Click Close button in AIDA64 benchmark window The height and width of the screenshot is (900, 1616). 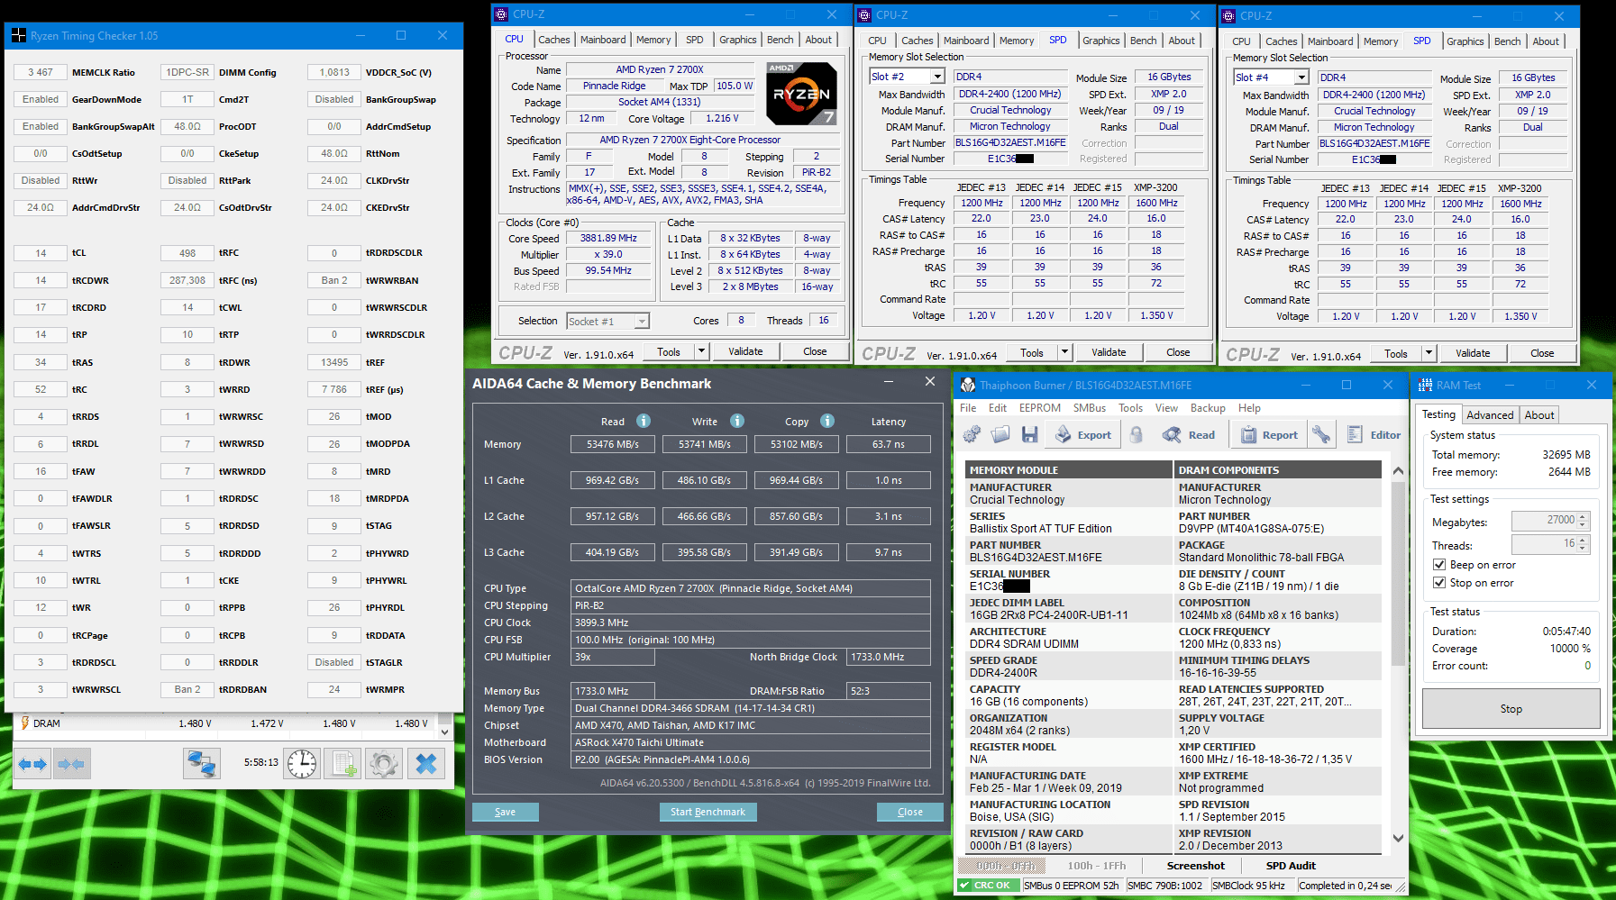click(x=910, y=812)
